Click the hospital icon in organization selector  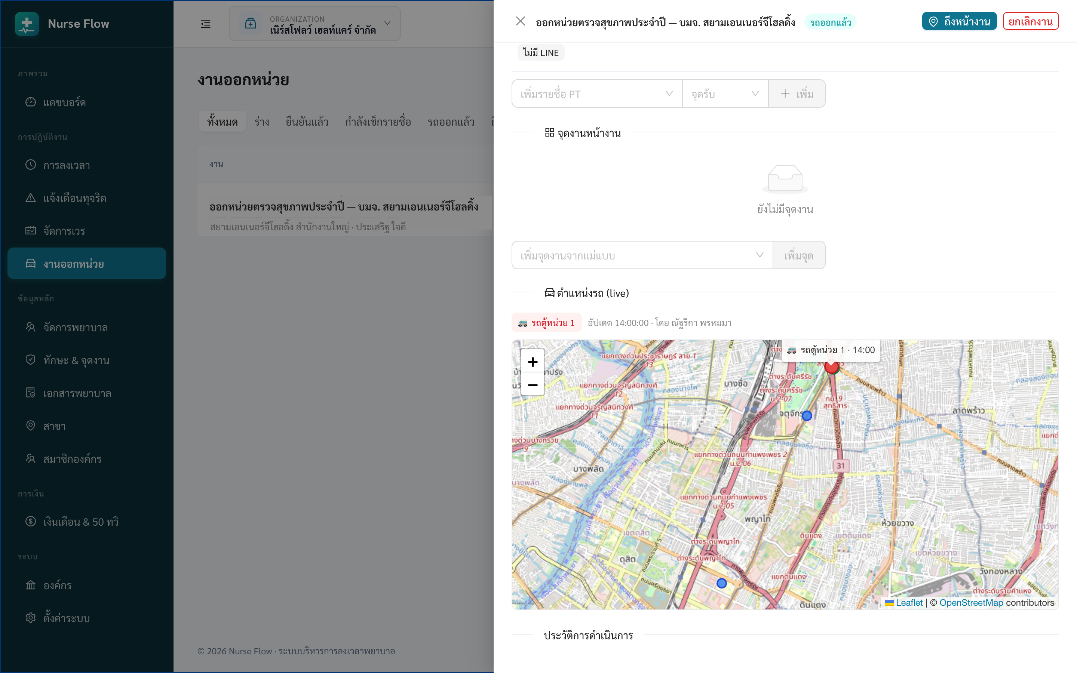click(x=251, y=24)
